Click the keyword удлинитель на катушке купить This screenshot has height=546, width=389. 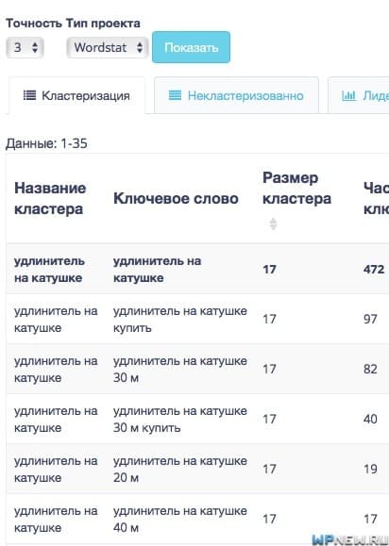179,320
